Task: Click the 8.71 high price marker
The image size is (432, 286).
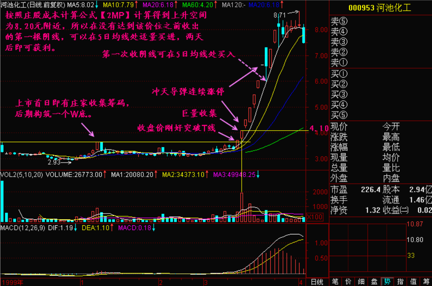Action: point(279,15)
